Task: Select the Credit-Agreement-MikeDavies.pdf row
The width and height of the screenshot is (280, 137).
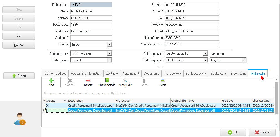Action: tap(91, 106)
